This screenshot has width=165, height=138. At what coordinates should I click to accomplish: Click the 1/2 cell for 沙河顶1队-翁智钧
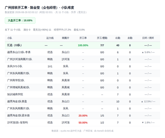(x=102, y=123)
